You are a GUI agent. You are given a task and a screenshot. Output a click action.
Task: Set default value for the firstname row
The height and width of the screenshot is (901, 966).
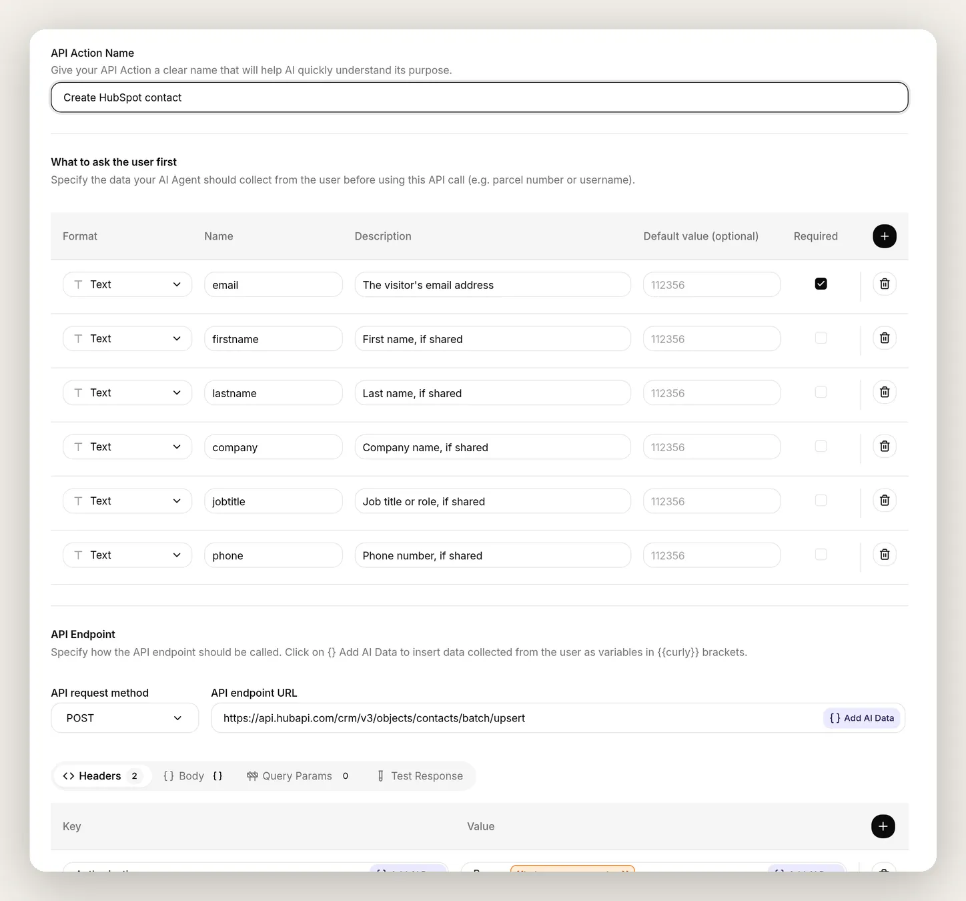tap(712, 339)
